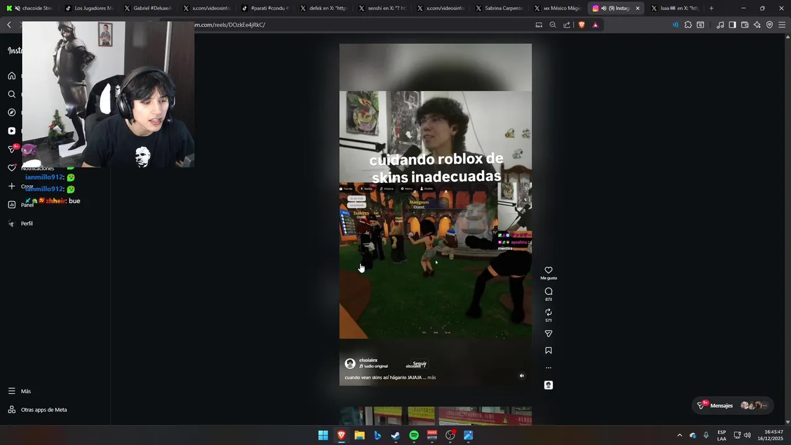Open Notificaciones heart icon in sidebar
The height and width of the screenshot is (445, 791).
tap(11, 167)
